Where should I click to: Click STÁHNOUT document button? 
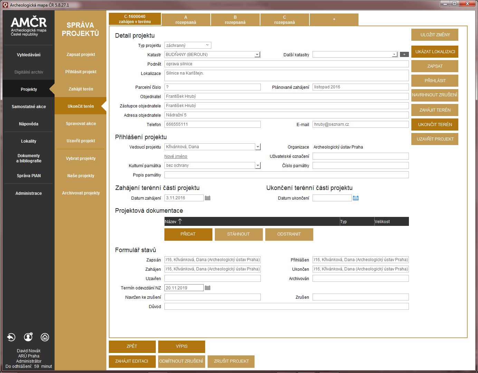tap(239, 234)
